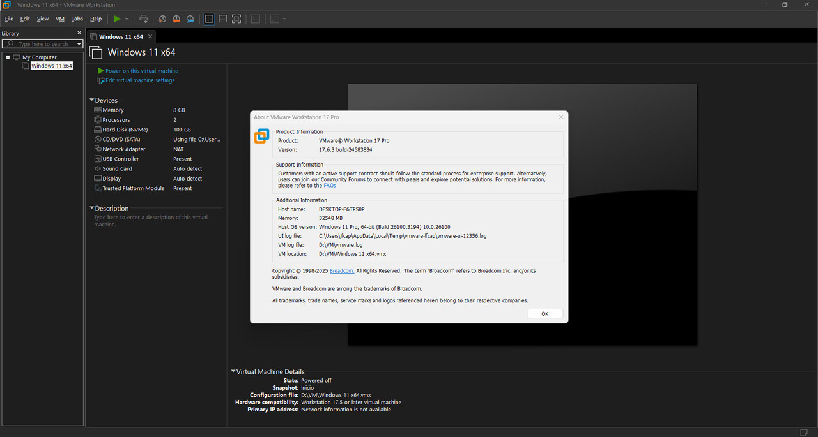Click the 8 GB memory value

pyautogui.click(x=179, y=110)
